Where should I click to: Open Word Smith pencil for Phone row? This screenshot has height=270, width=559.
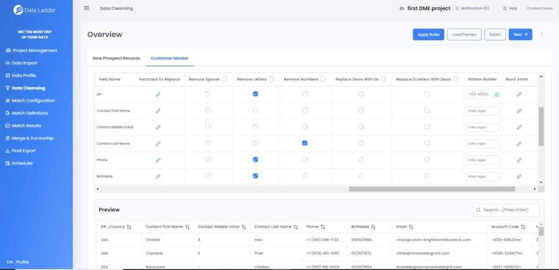click(x=519, y=160)
